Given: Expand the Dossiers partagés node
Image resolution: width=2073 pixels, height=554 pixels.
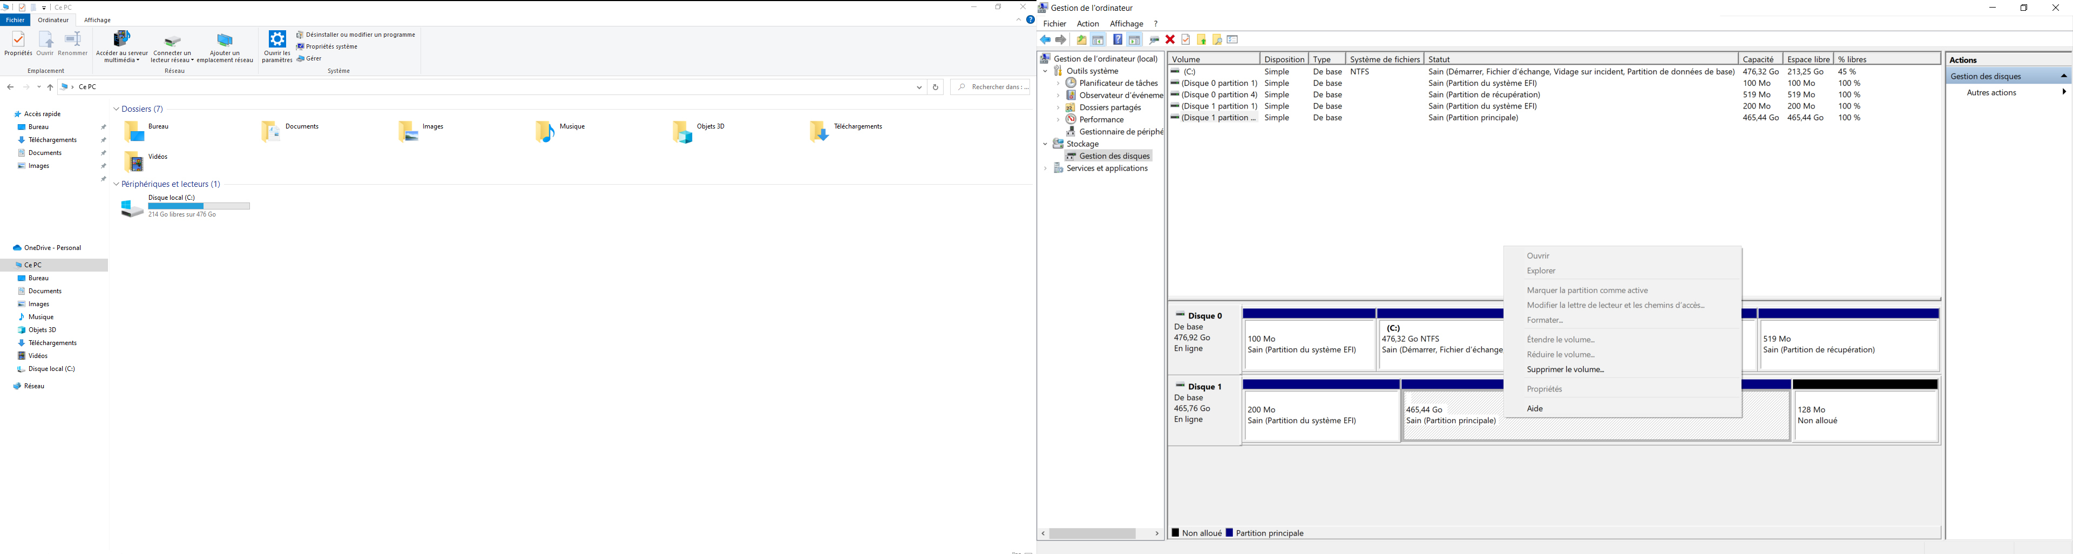Looking at the screenshot, I should click(1058, 108).
